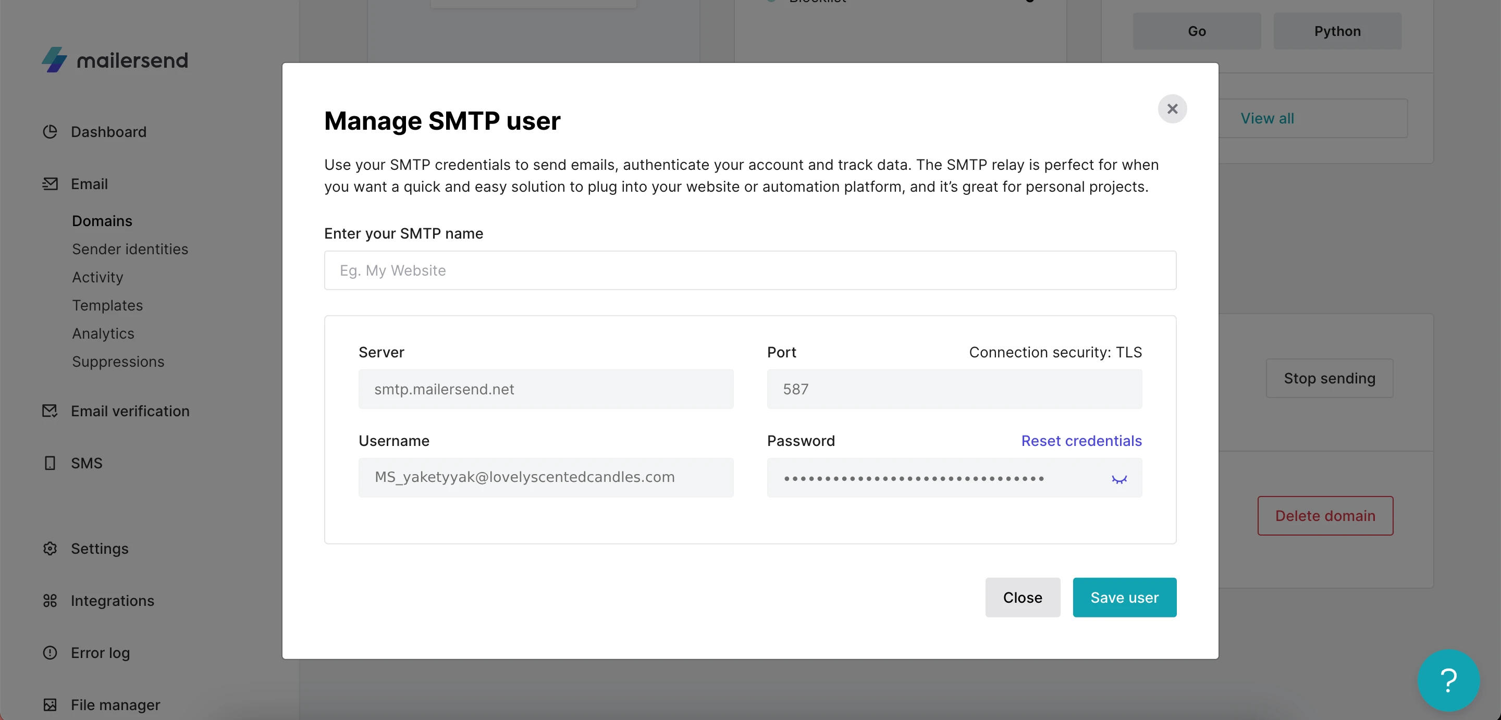Toggle password visibility with eye icon
This screenshot has height=720, width=1501.
click(1119, 479)
